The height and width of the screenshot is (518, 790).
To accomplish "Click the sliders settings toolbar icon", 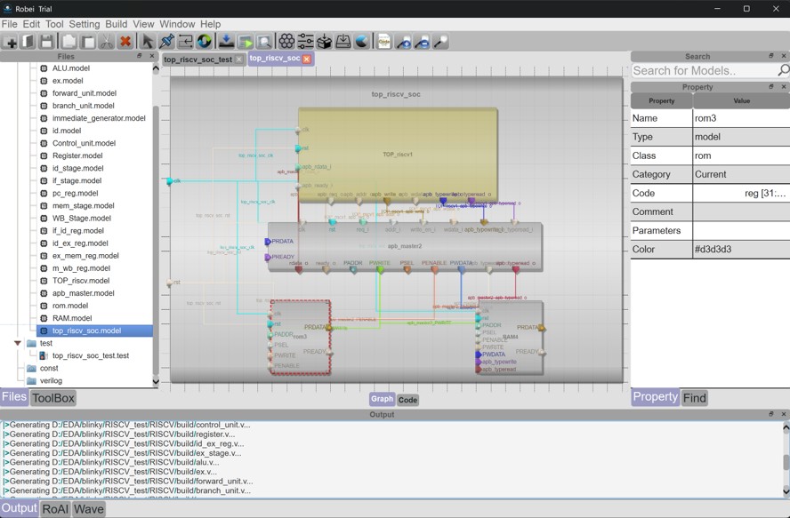I will coord(305,42).
